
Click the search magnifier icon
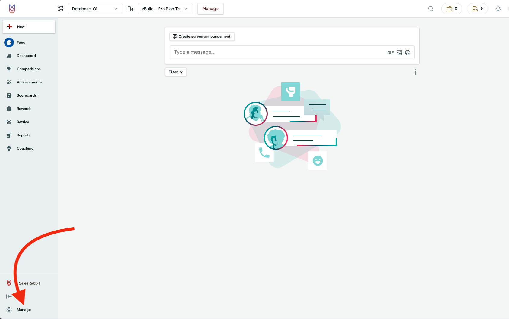pos(431,9)
